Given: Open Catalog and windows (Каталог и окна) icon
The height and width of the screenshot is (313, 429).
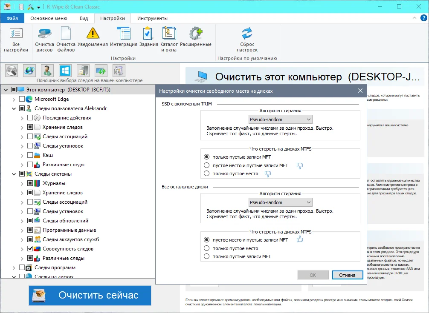Looking at the screenshot, I should (169, 33).
